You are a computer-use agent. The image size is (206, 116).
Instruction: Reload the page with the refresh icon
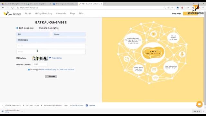[12, 8]
